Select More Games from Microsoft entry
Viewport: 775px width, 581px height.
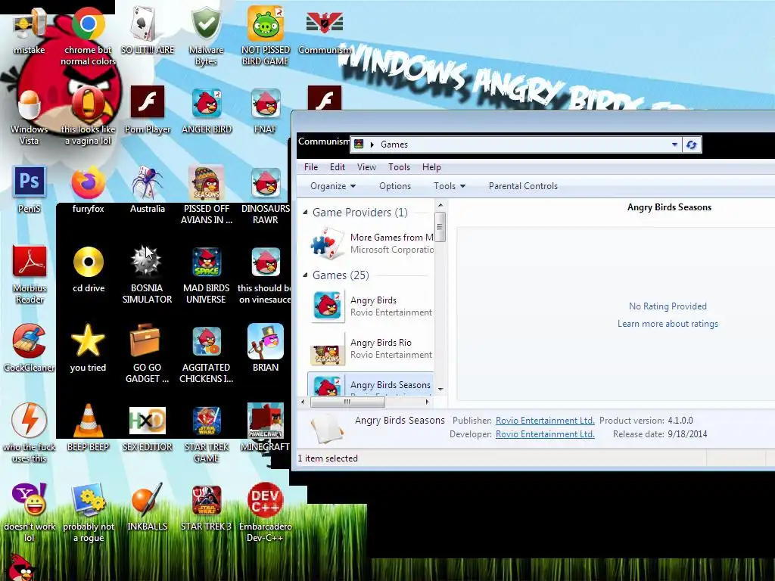[371, 243]
